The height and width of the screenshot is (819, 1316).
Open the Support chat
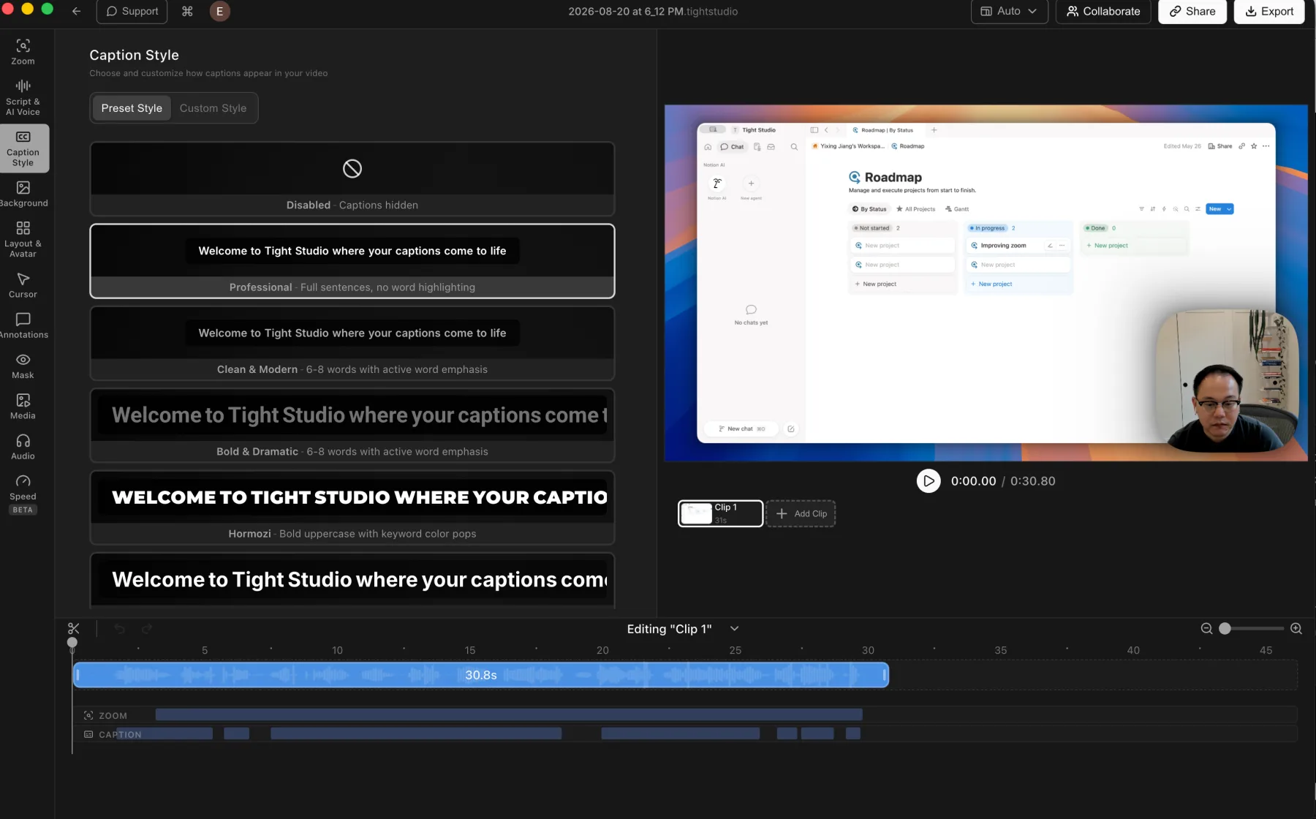click(x=132, y=12)
